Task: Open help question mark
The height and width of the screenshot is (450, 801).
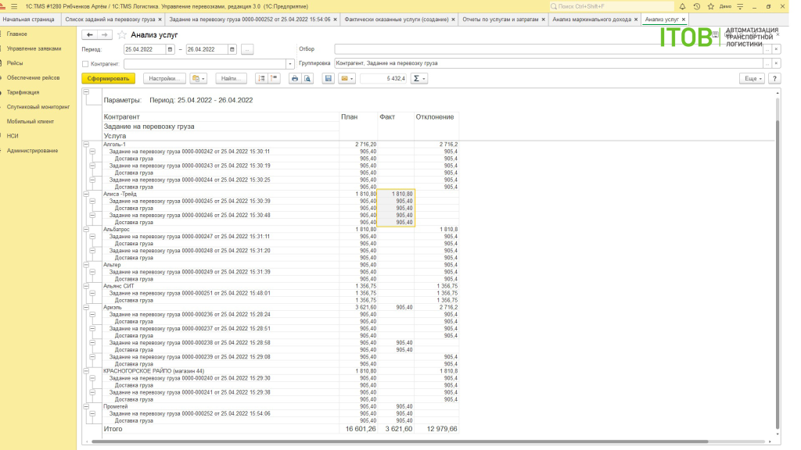Action: (774, 79)
